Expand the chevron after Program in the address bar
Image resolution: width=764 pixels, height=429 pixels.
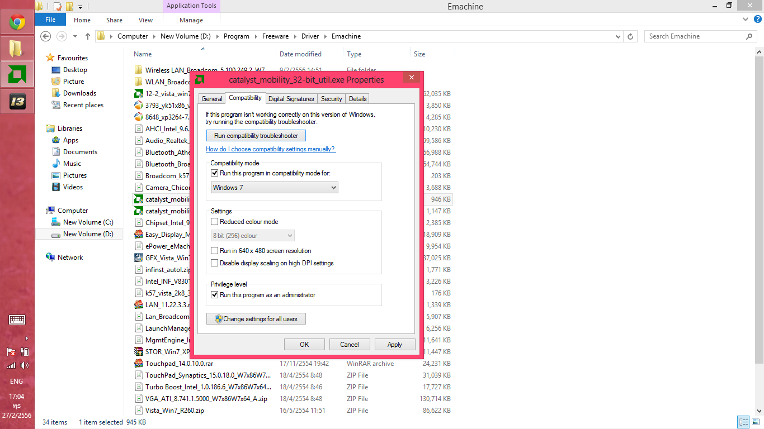256,36
